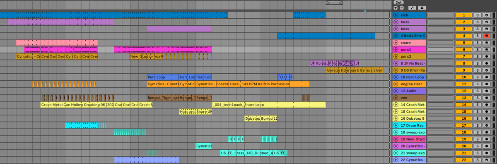Arm the engine riser track
The width and height of the screenshot is (497, 164).
pos(486,84)
